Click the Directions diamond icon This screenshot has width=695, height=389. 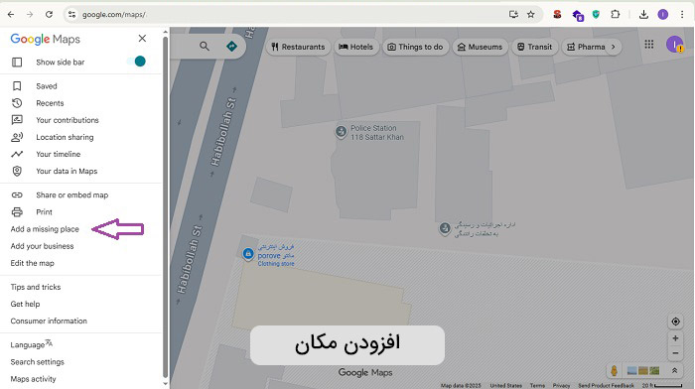pos(231,46)
